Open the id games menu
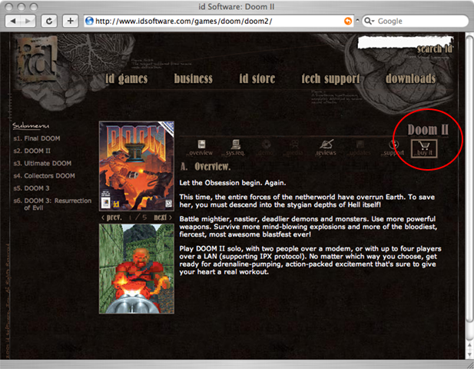This screenshot has height=369, width=474. pyautogui.click(x=126, y=78)
